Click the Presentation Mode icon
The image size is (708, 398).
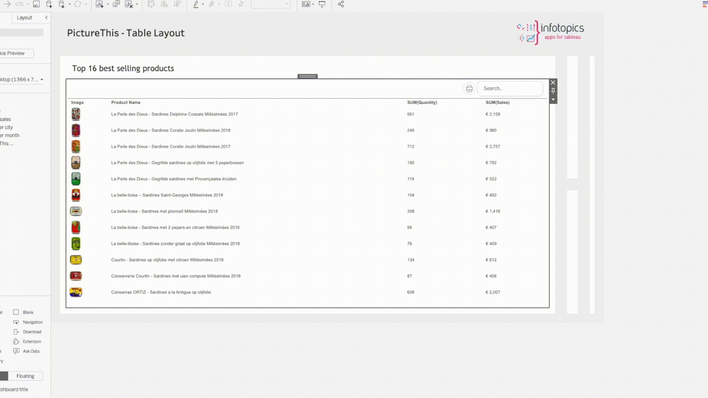point(322,4)
